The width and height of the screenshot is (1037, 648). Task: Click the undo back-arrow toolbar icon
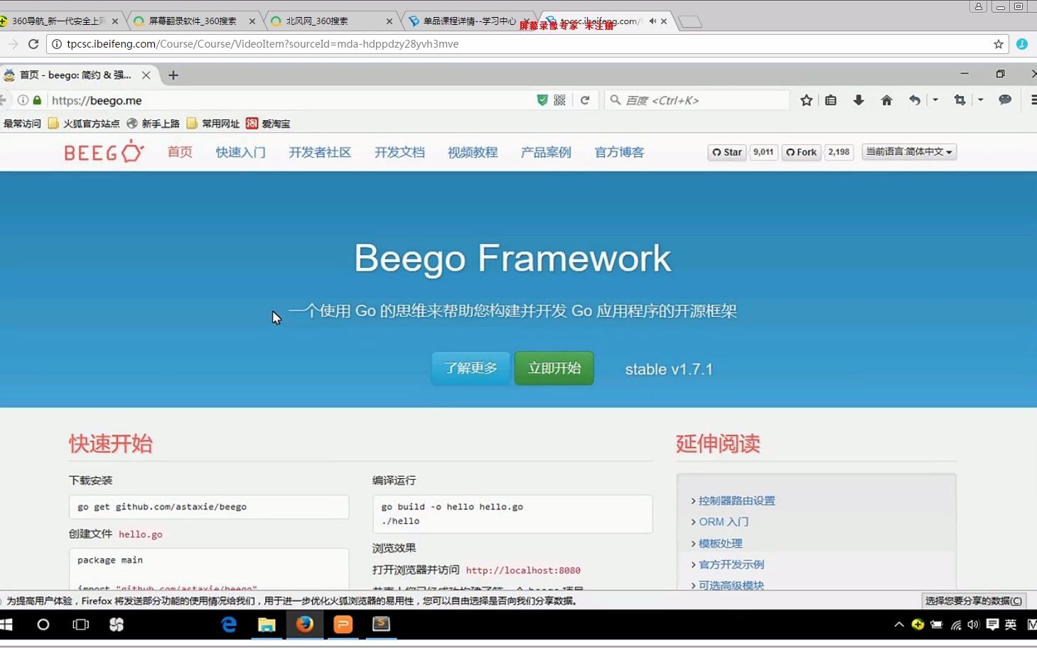coord(915,100)
